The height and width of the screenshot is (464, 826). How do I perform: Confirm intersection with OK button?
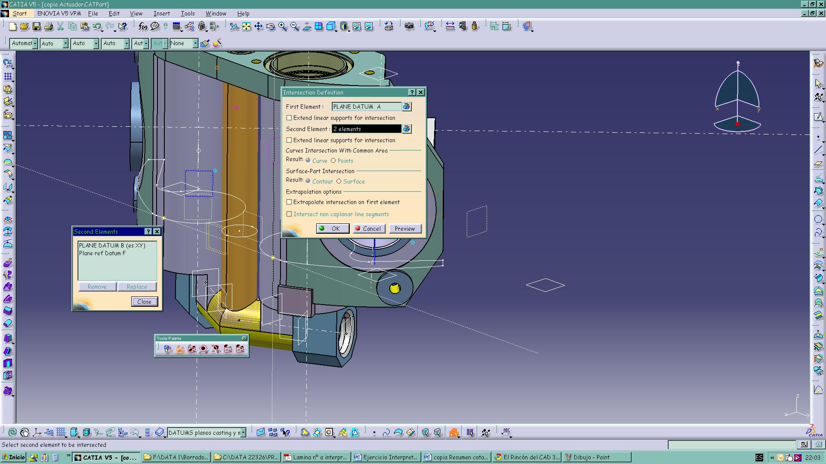tap(332, 229)
